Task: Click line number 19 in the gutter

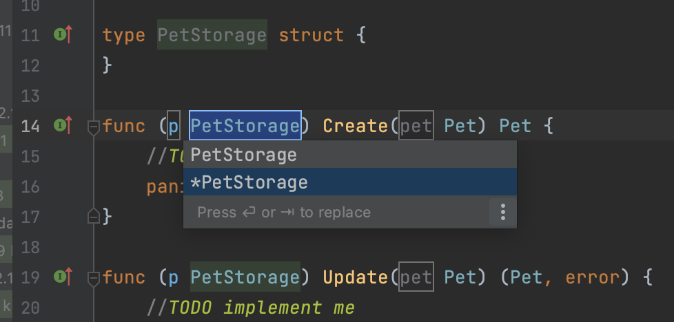Action: [30, 277]
